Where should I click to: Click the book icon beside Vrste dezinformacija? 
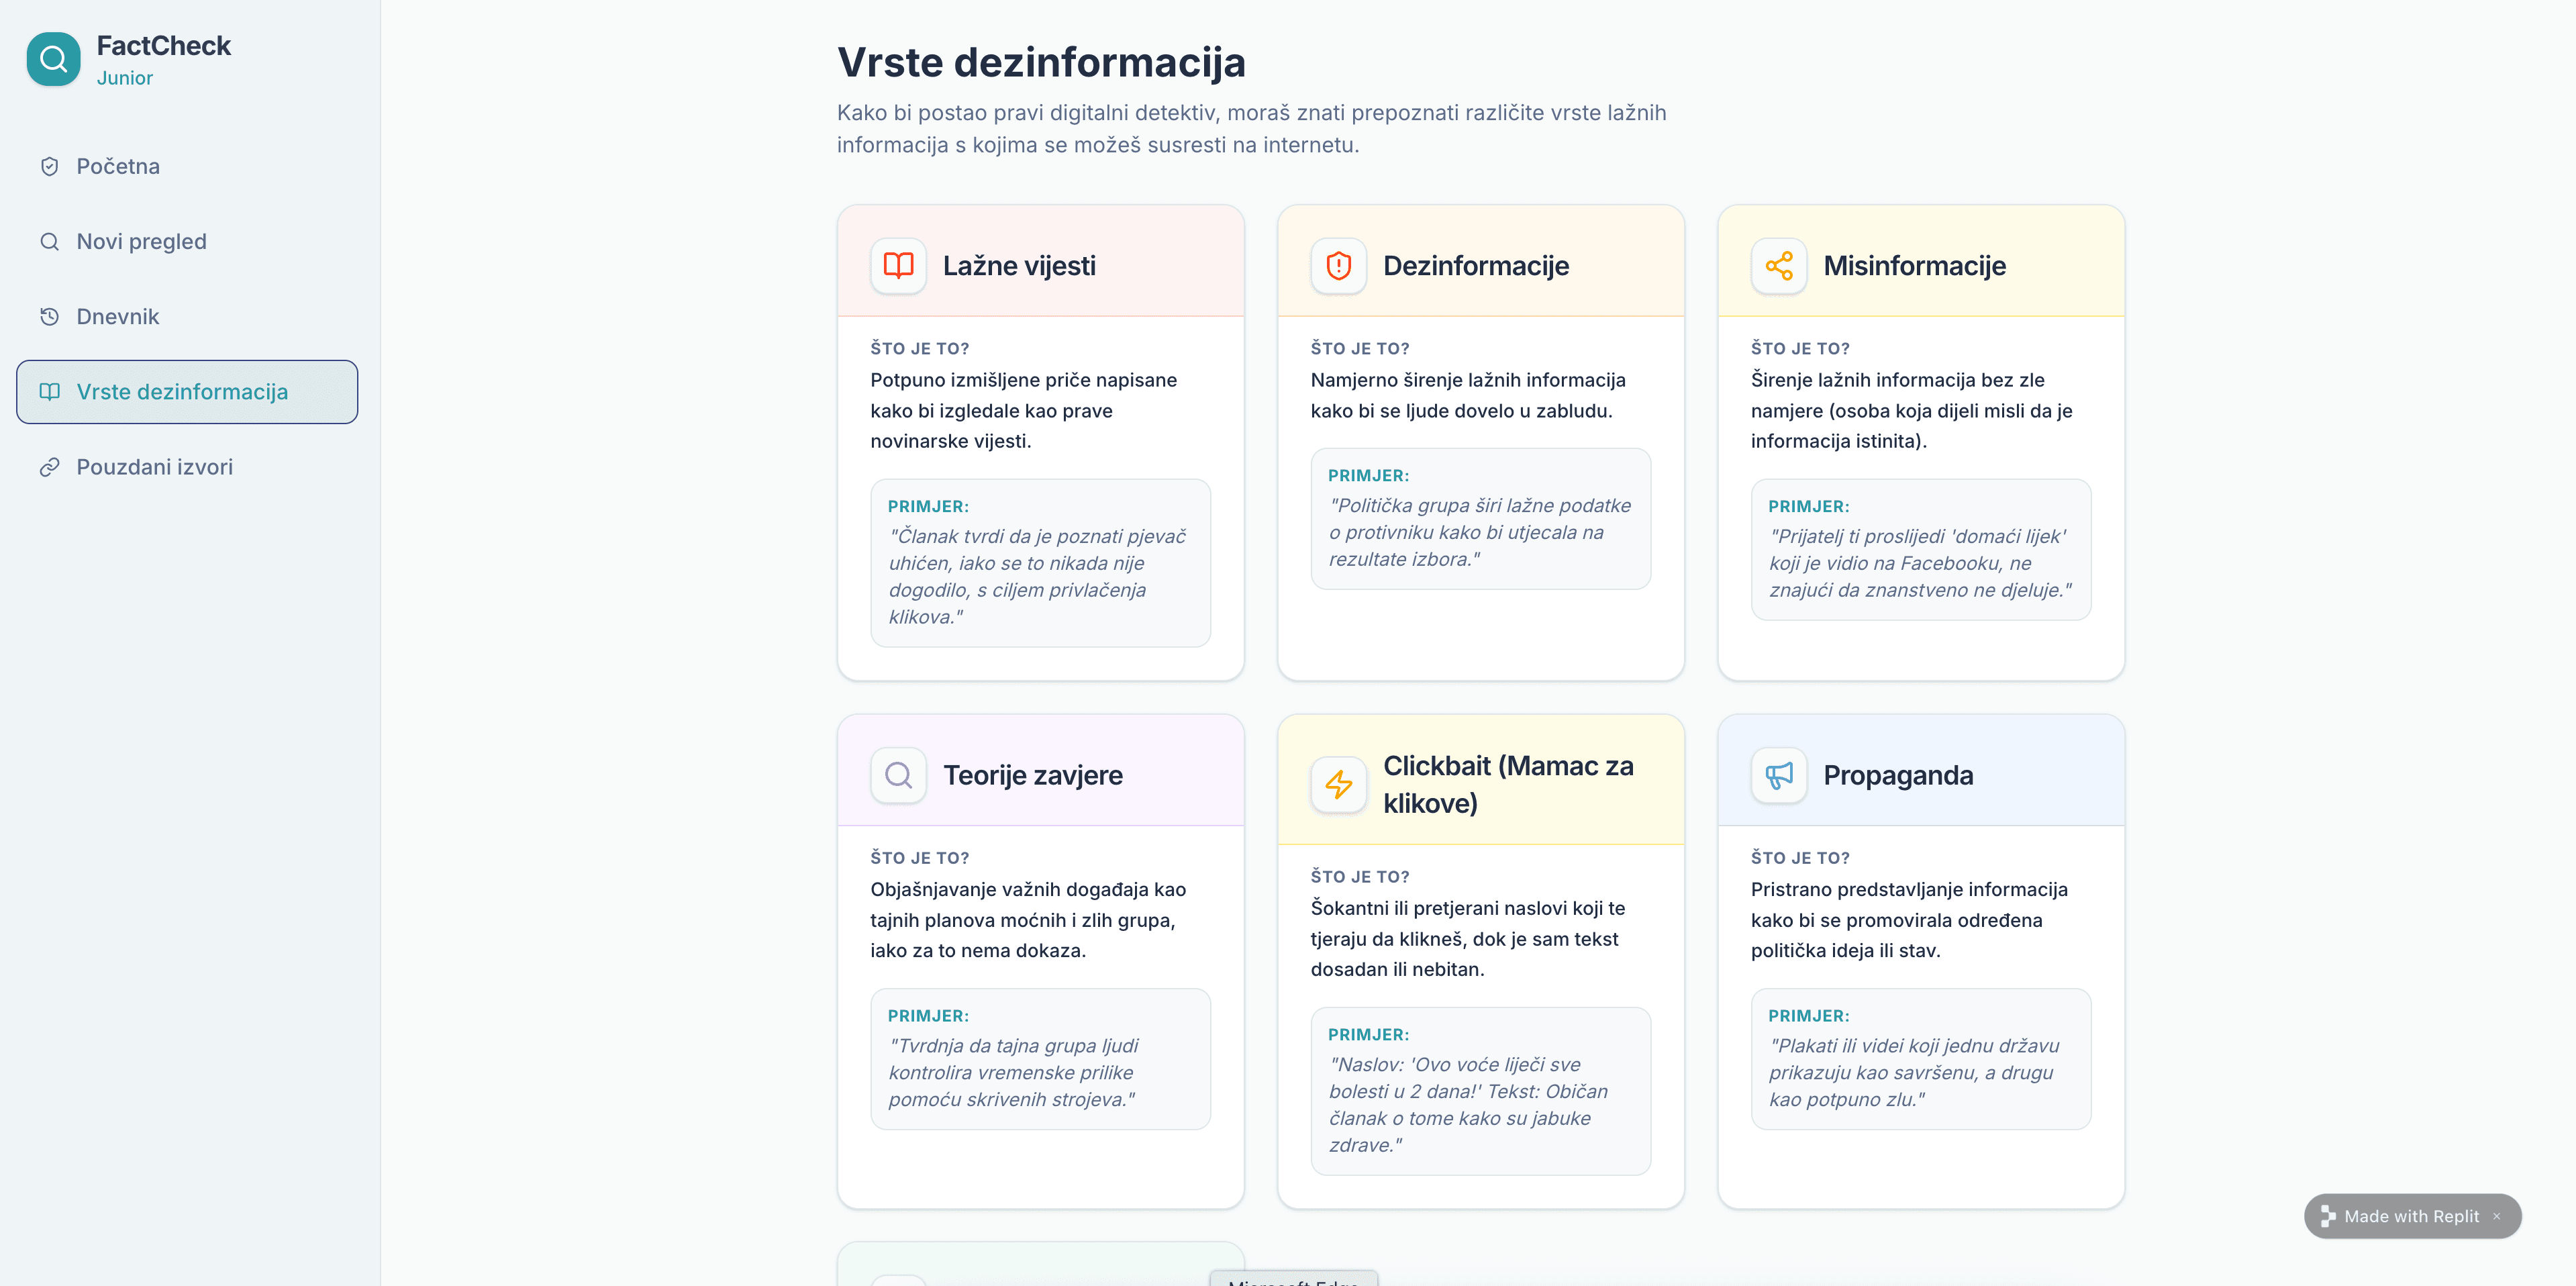(x=49, y=391)
